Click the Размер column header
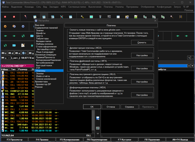The image size is (195, 142). (x=24, y=69)
